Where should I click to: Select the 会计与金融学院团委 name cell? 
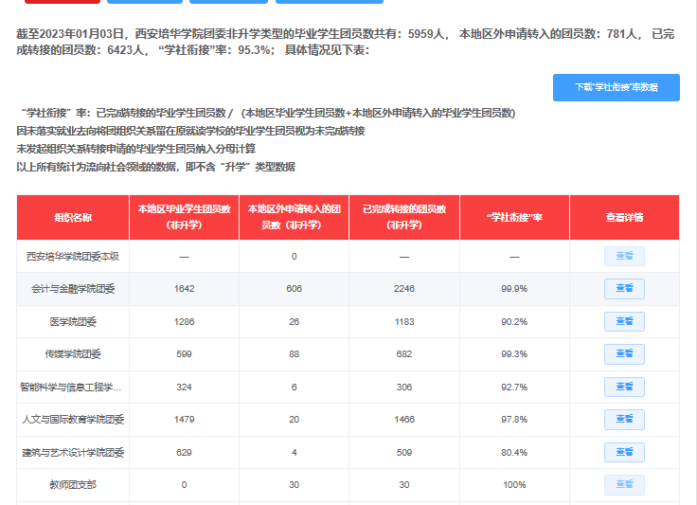click(x=73, y=289)
